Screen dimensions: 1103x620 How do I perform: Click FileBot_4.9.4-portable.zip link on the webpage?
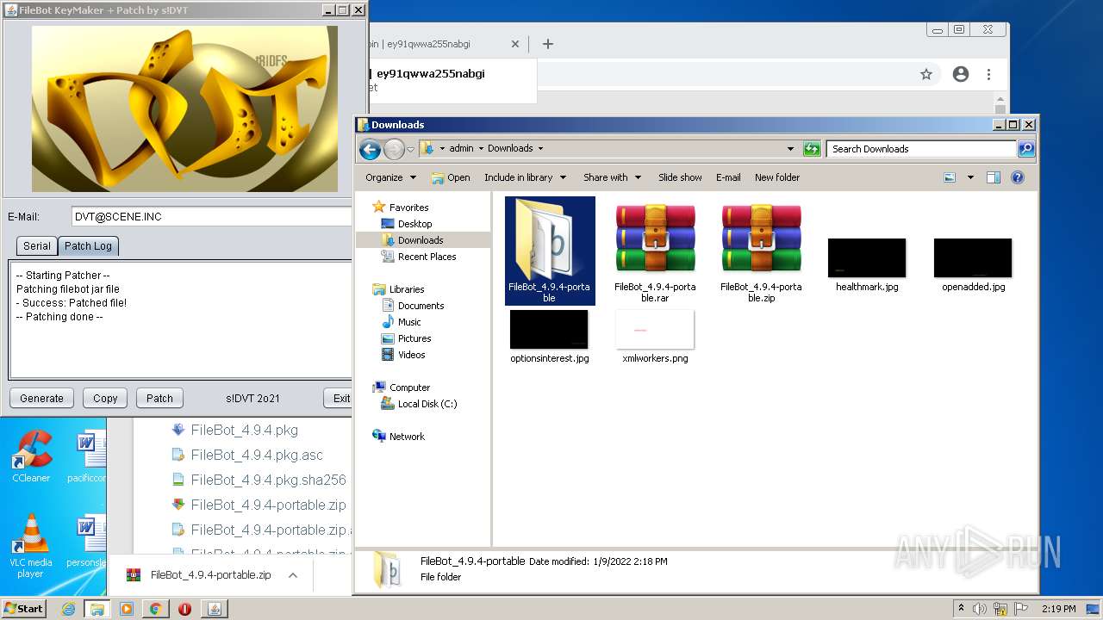269,505
